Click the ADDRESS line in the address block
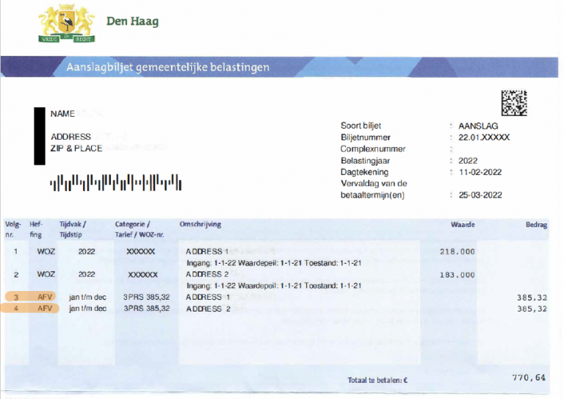The width and height of the screenshot is (564, 399). pos(70,137)
